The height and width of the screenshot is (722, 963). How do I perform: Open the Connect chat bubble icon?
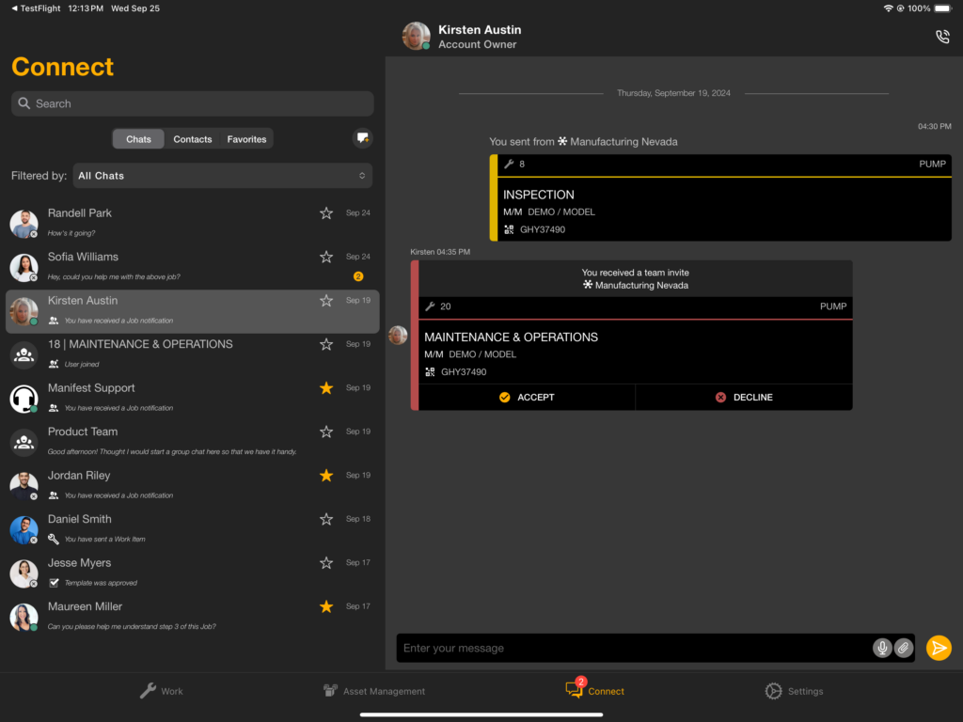click(x=575, y=689)
